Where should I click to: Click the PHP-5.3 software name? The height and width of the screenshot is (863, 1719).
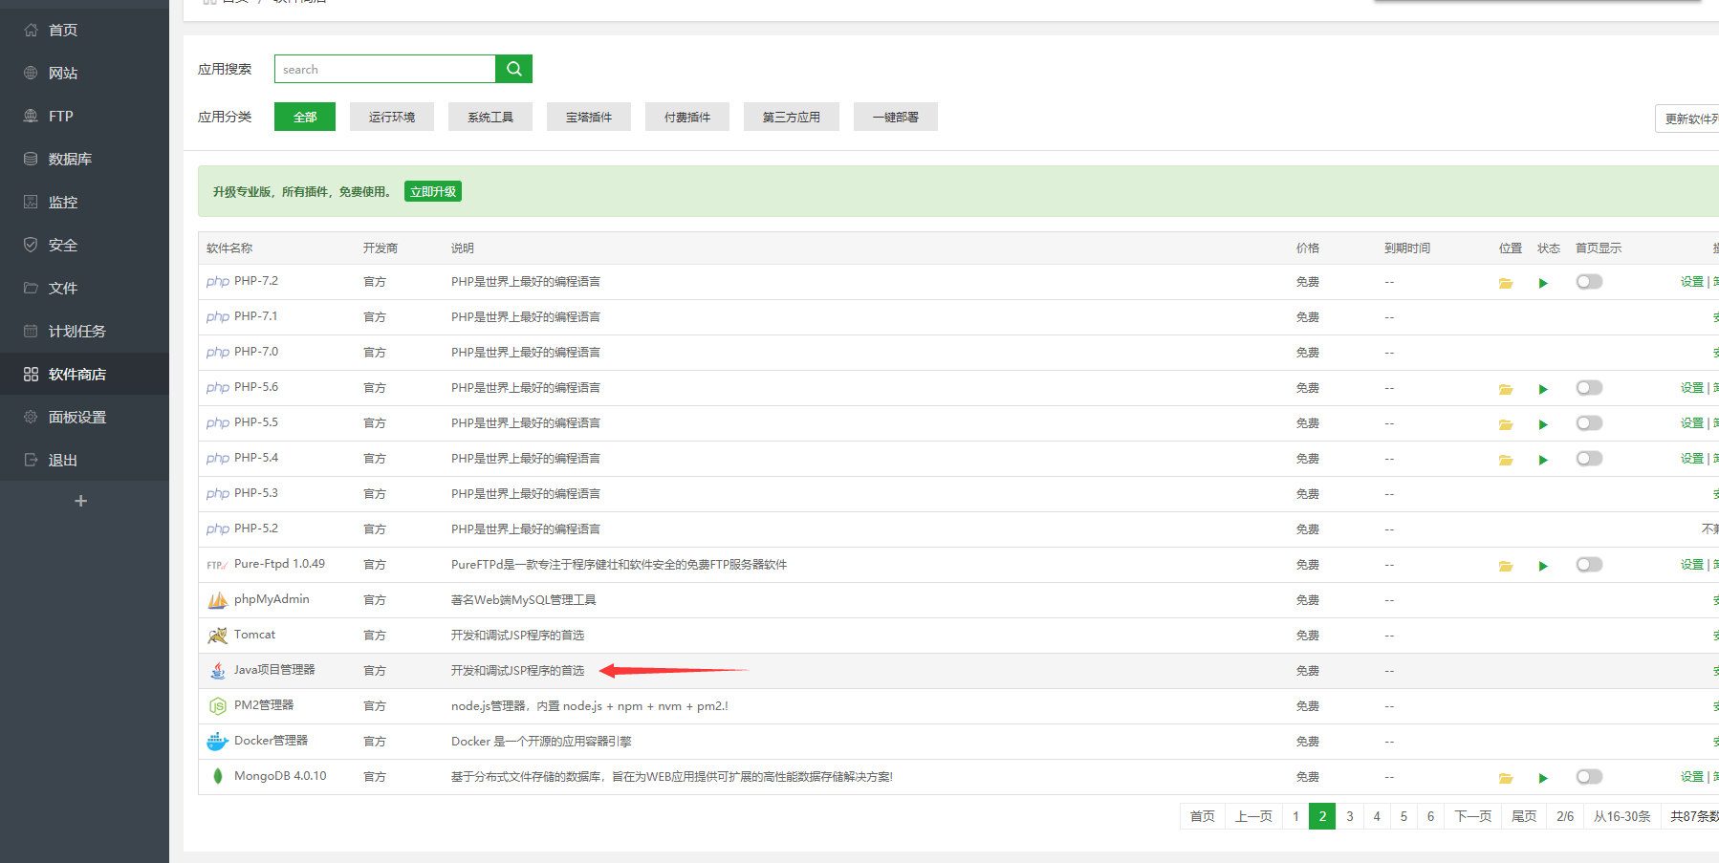click(256, 493)
